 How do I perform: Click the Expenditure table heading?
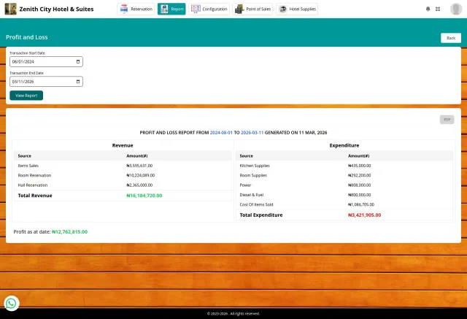344,145
